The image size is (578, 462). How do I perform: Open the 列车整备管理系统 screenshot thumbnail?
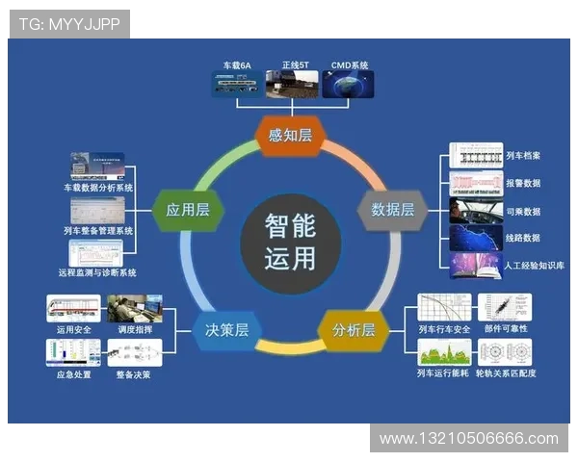(x=97, y=211)
